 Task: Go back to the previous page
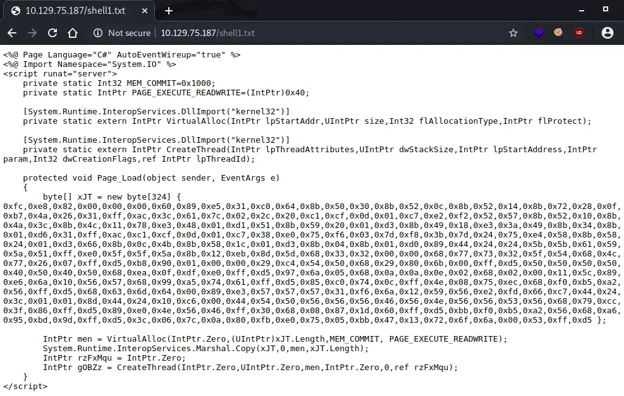tap(12, 33)
